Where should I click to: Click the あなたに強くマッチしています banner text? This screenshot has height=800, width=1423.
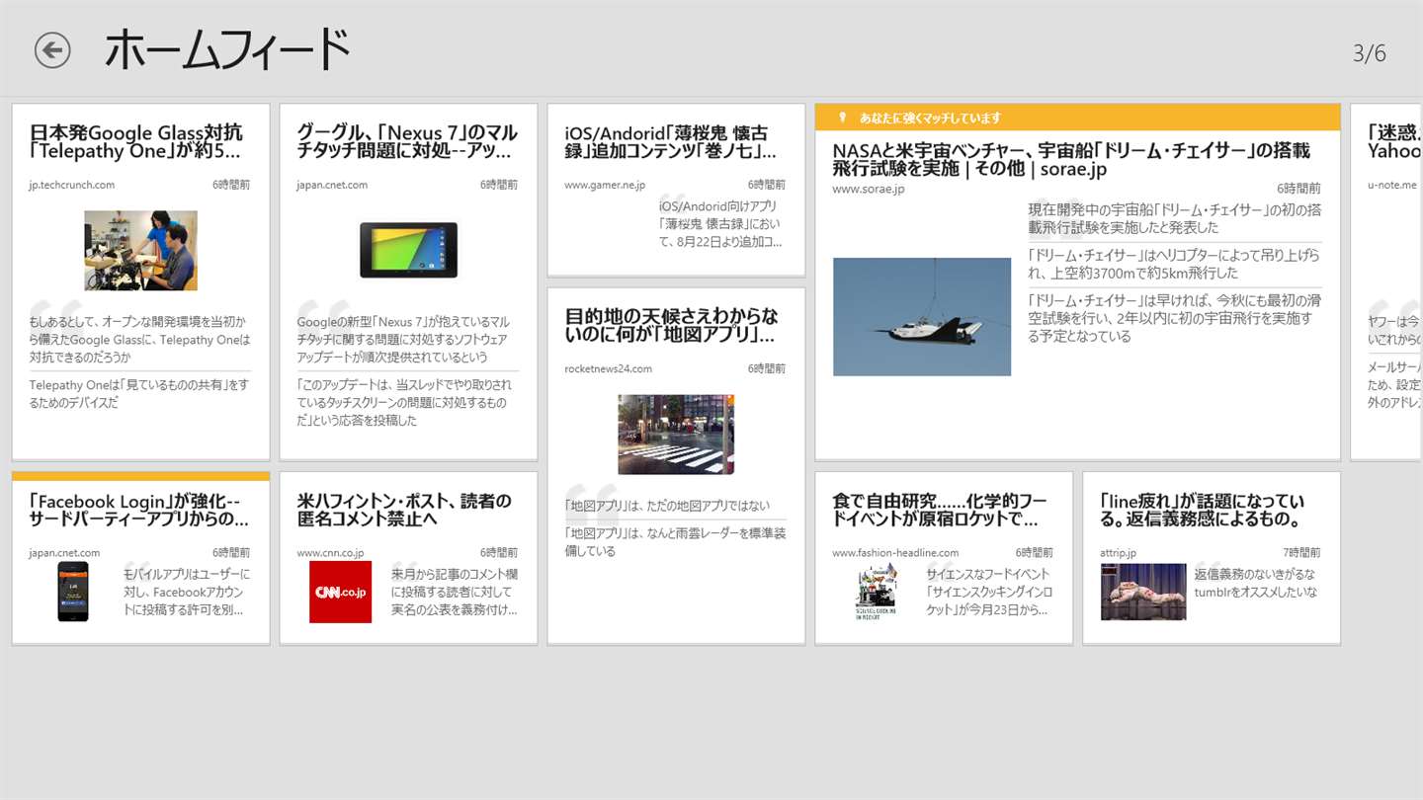coord(930,118)
